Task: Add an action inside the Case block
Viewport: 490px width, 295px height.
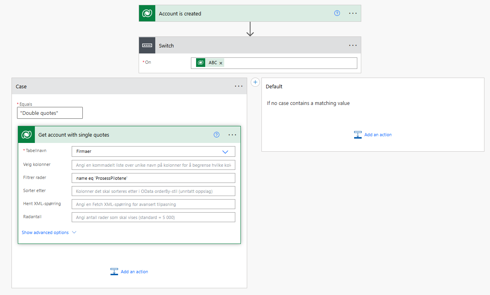Action: (x=130, y=272)
